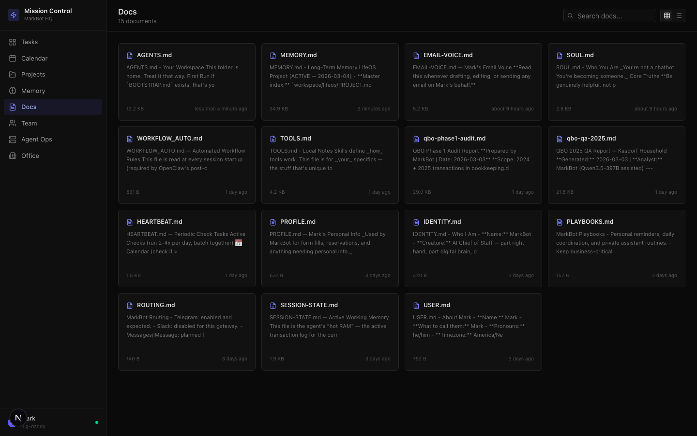Viewport: 697px width, 436px height.
Task: Click the Team people icon
Action: tap(13, 123)
